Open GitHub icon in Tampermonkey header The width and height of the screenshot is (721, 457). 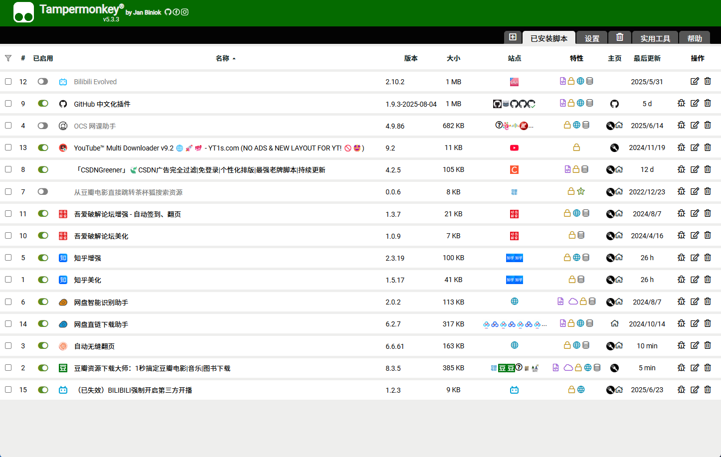pyautogui.click(x=168, y=12)
